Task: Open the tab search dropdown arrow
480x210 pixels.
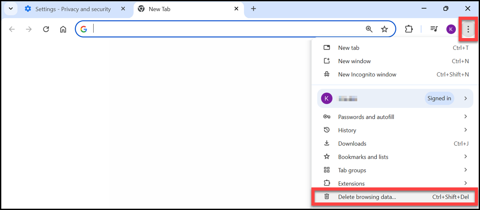Action: pyautogui.click(x=11, y=9)
